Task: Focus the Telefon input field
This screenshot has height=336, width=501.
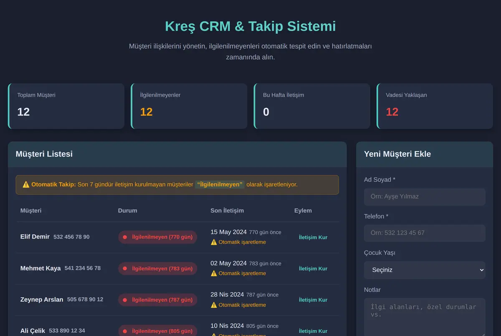Action: (425, 233)
